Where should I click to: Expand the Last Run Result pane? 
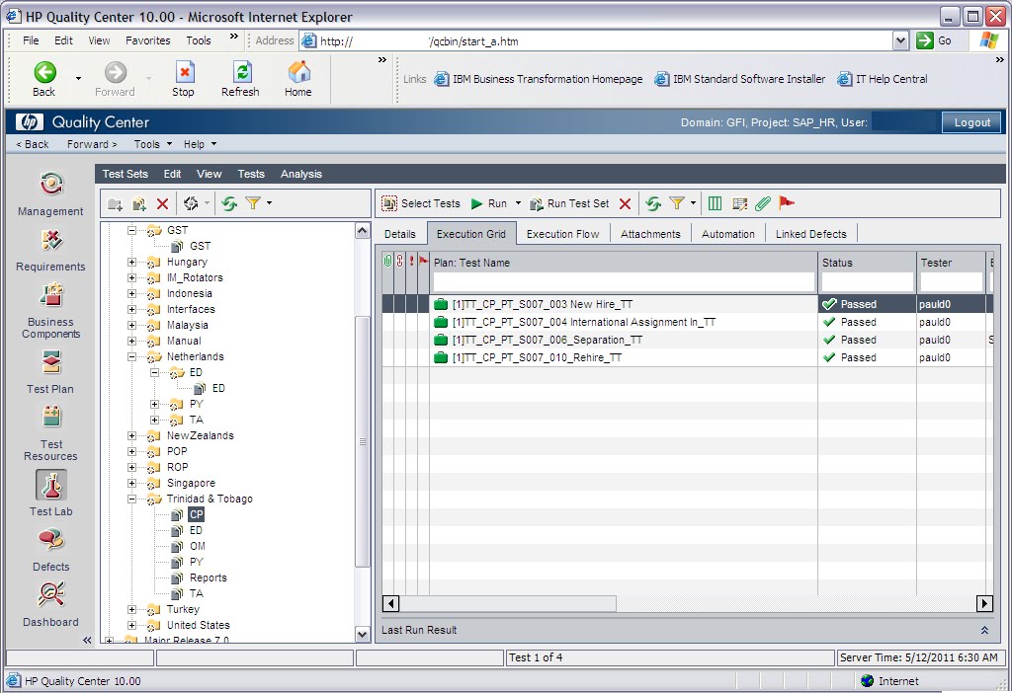985,631
